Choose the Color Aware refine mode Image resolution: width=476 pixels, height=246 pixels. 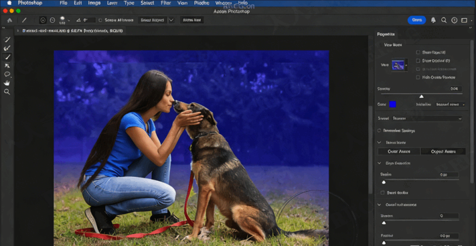399,151
